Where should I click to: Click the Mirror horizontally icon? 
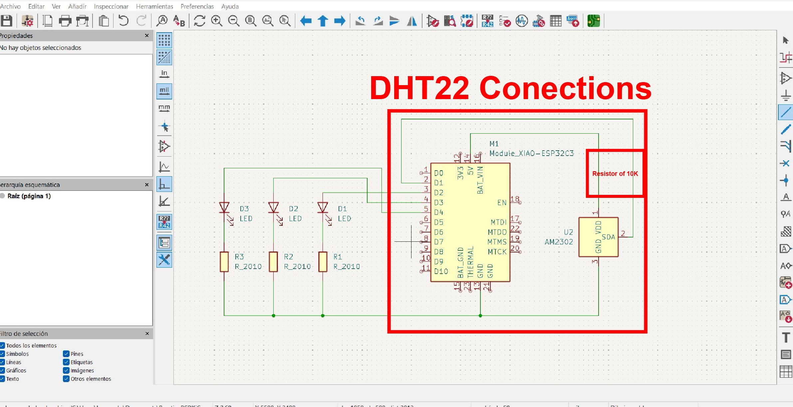point(412,21)
